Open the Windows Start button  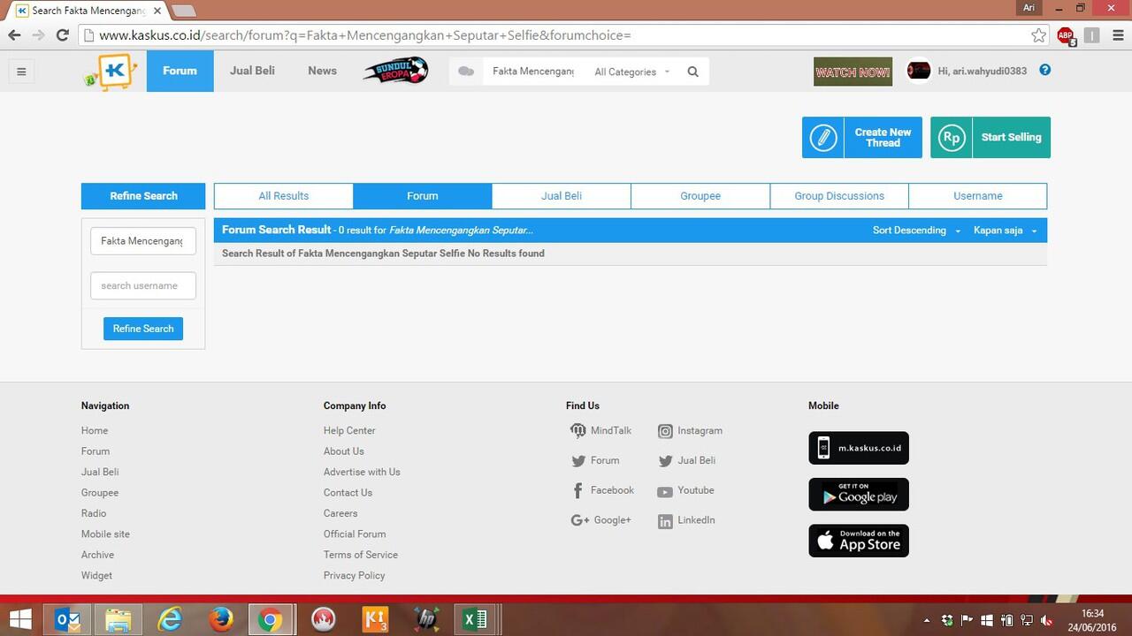[20, 619]
